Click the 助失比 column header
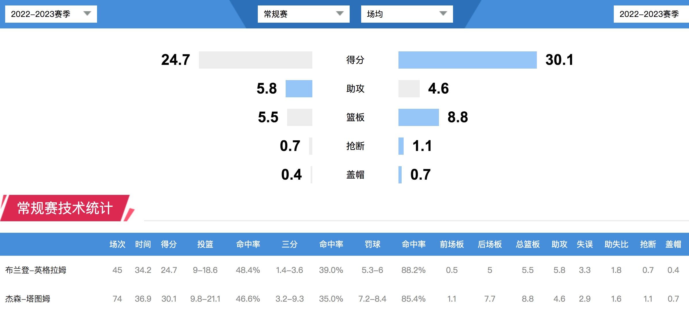This screenshot has height=318, width=689. point(616,244)
